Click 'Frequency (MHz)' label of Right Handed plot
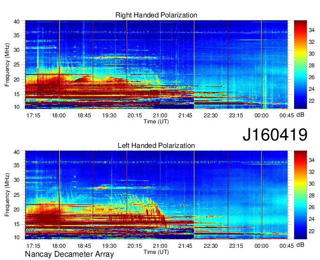Screen dimensions: 320x260 tap(7, 65)
